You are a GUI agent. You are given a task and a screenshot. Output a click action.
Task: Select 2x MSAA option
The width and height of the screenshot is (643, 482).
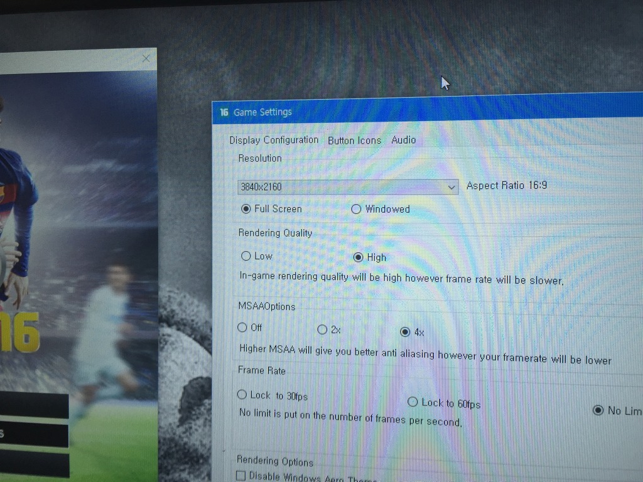tap(322, 329)
